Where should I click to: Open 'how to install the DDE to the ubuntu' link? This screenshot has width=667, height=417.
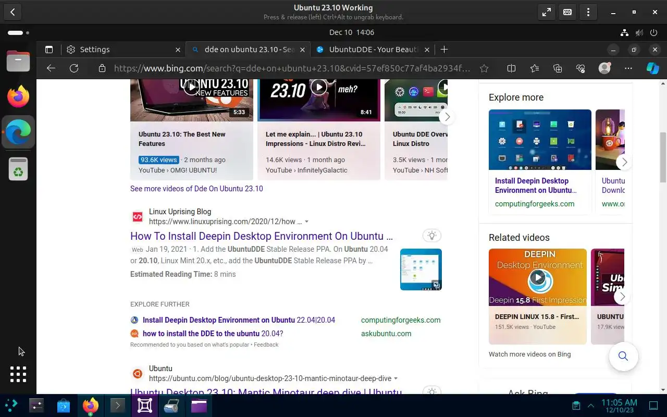coord(213,334)
